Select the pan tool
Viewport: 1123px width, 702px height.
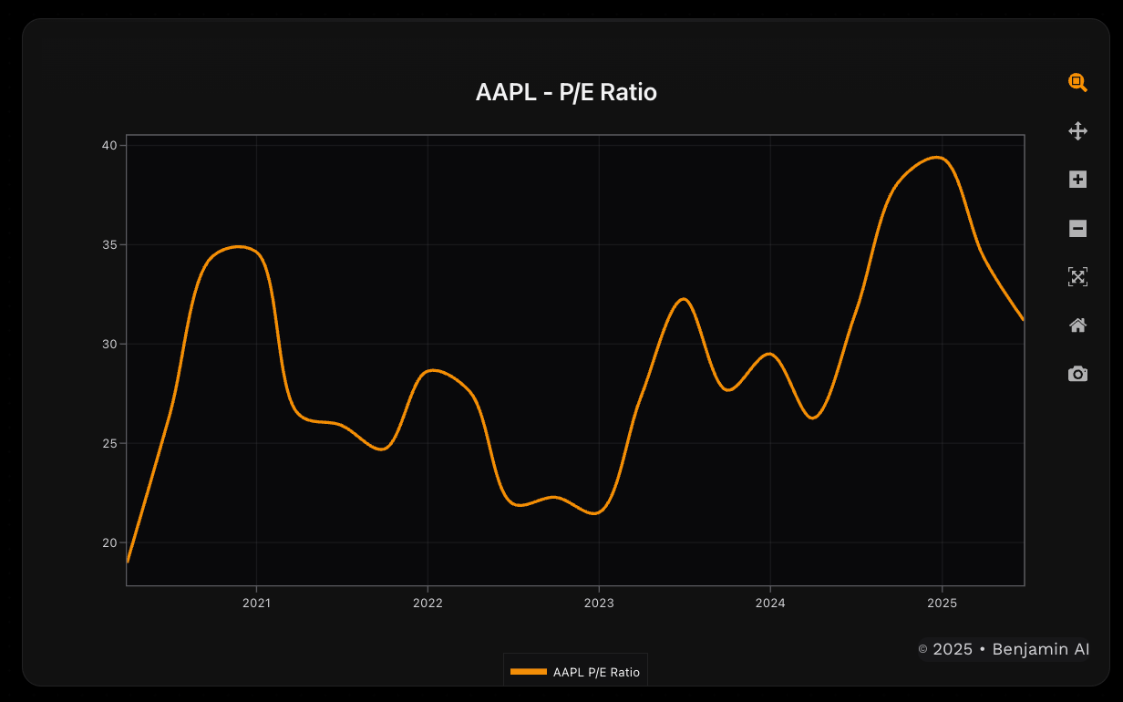[1077, 130]
